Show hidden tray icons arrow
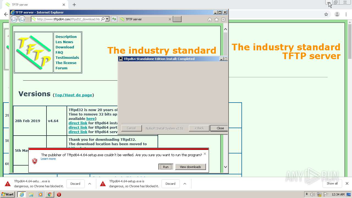Image resolution: width=352 pixels, height=198 pixels. pyautogui.click(x=307, y=194)
